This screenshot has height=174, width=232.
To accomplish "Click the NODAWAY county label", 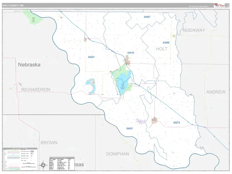I will 194,30.
